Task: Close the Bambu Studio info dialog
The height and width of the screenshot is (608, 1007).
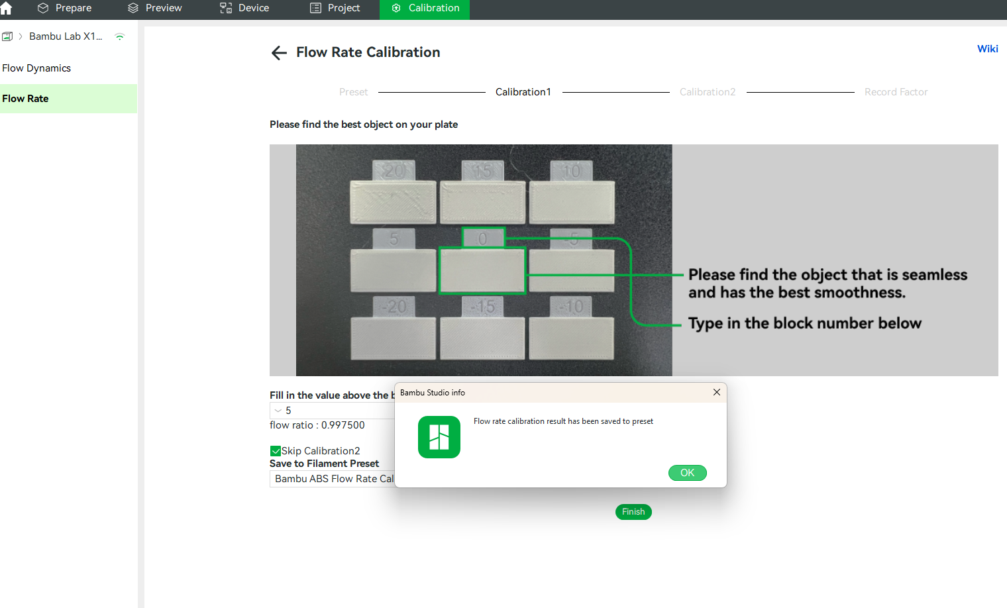Action: pyautogui.click(x=717, y=392)
